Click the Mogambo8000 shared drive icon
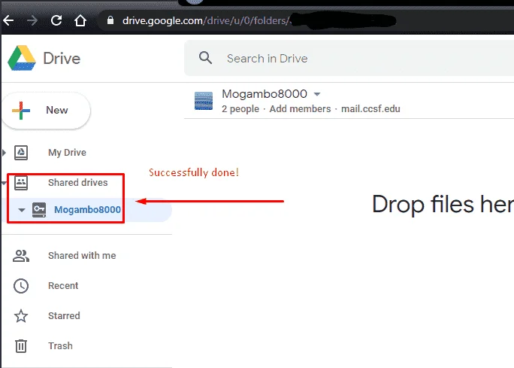Viewport: 514px width, 368px height. tap(39, 210)
